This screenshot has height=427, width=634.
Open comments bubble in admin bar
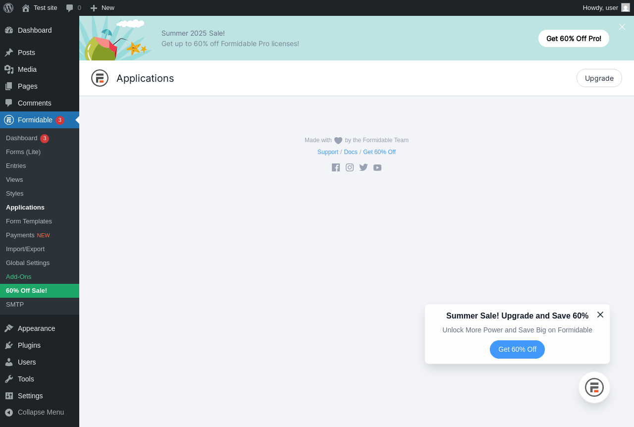(x=73, y=8)
